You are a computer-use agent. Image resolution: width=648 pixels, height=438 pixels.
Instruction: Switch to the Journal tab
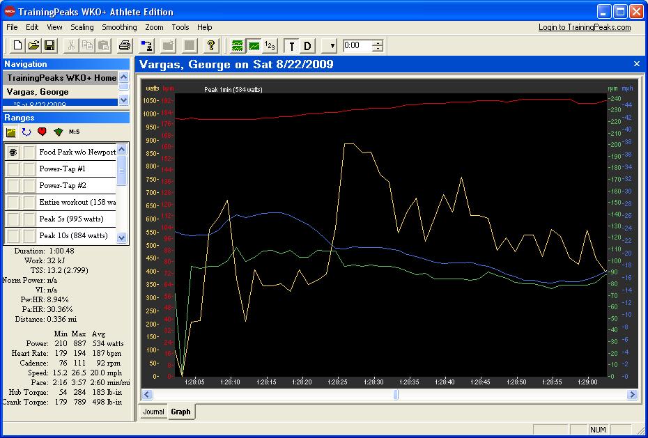click(x=153, y=412)
